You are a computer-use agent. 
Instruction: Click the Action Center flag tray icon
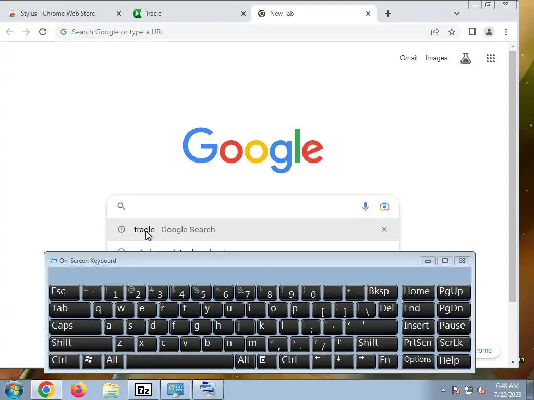pyautogui.click(x=456, y=391)
